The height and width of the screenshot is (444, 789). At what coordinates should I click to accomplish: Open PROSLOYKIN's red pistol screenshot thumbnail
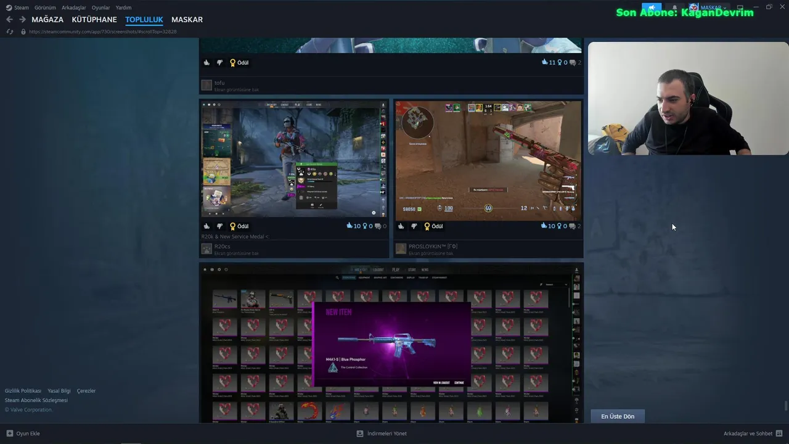pyautogui.click(x=488, y=160)
